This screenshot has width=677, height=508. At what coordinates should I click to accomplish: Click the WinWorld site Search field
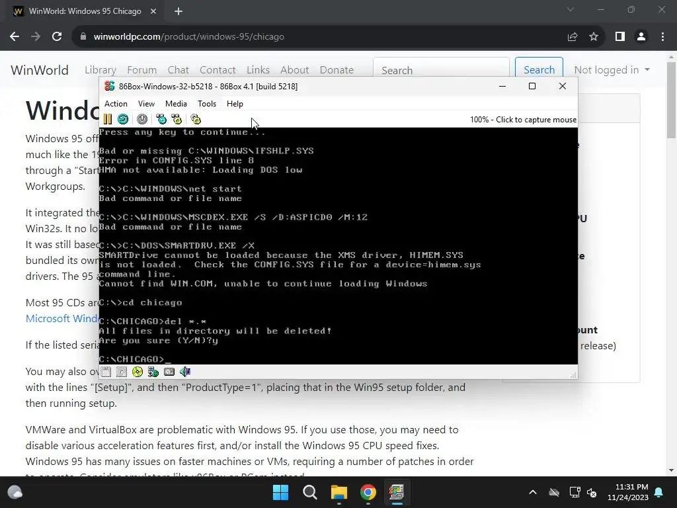(x=441, y=70)
